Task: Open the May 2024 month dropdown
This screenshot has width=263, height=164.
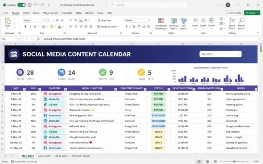Action: pyautogui.click(x=220, y=54)
